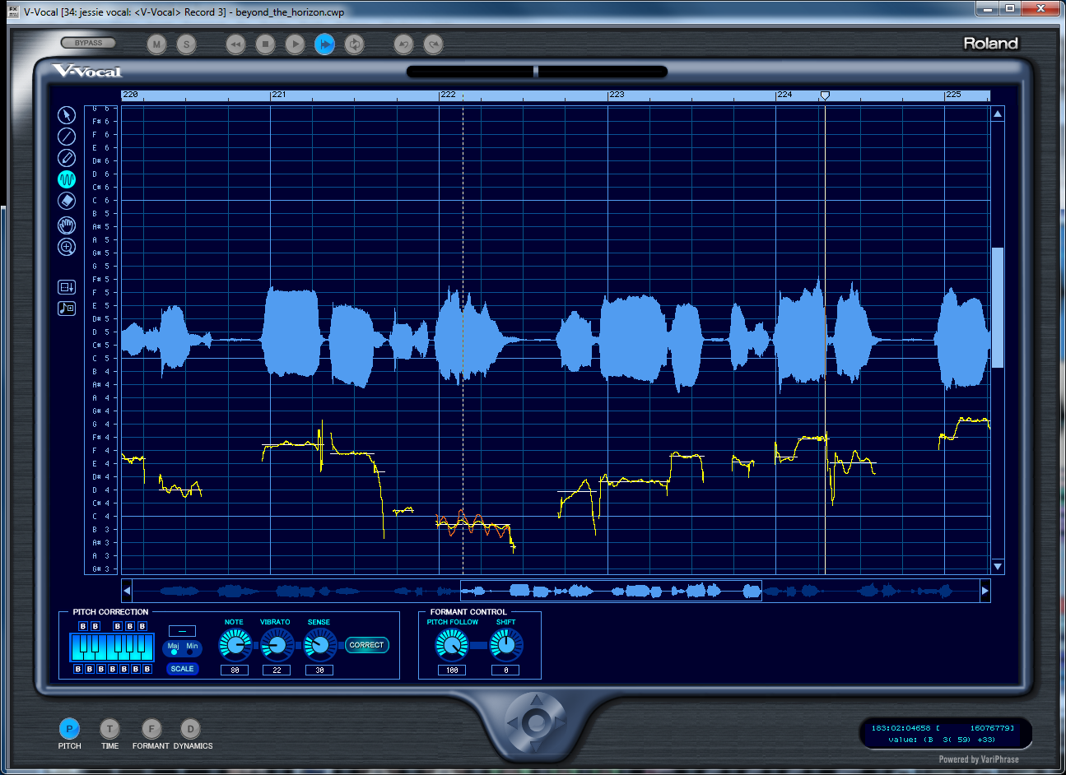Open the scale key selector box above Maj/Min

coord(182,631)
